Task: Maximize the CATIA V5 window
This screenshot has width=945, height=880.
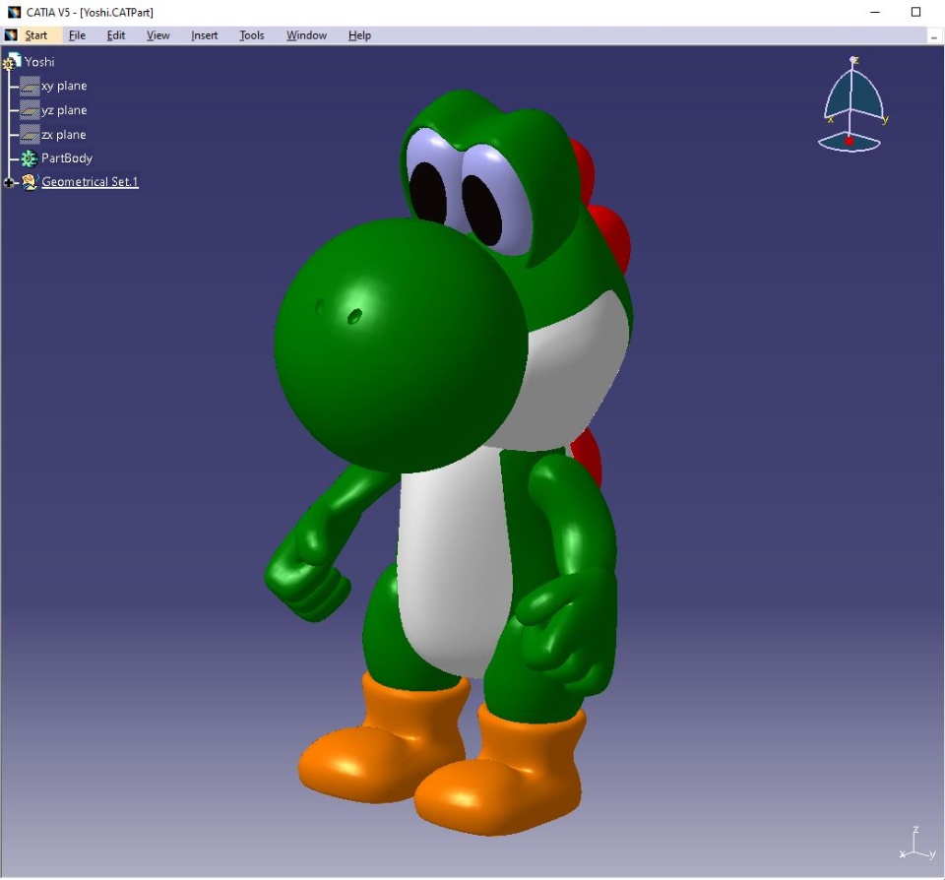Action: tap(915, 12)
